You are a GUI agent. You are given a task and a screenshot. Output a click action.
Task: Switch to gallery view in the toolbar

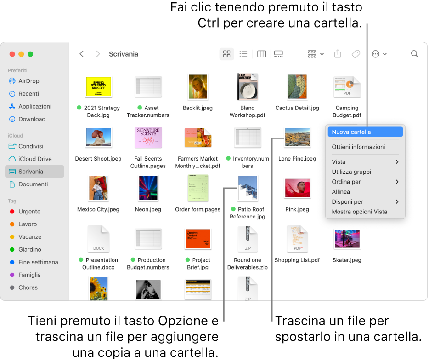pyautogui.click(x=278, y=54)
